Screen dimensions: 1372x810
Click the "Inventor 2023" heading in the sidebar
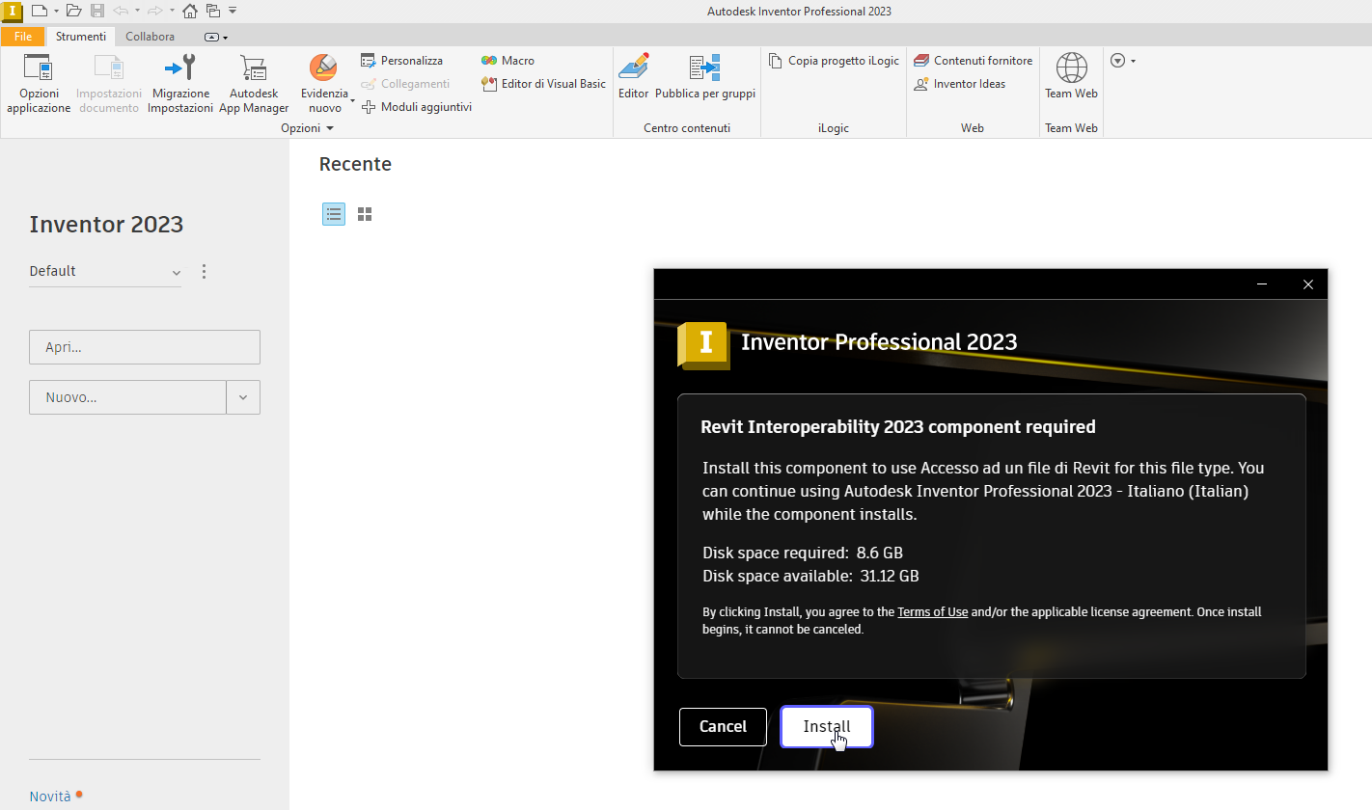[106, 225]
